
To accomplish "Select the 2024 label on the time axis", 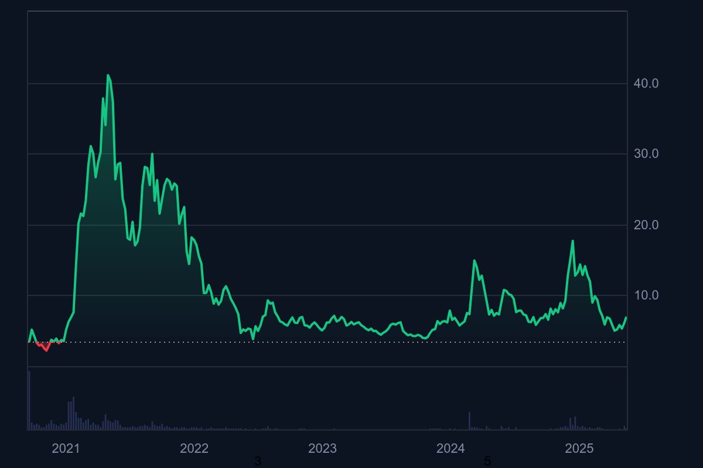I will (x=451, y=449).
